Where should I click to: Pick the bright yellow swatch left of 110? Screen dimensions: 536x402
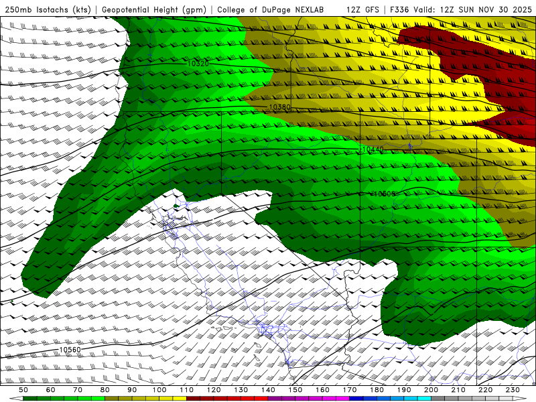pos(180,399)
